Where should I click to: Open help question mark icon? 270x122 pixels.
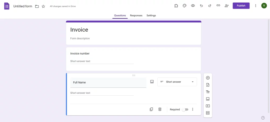[263, 118]
